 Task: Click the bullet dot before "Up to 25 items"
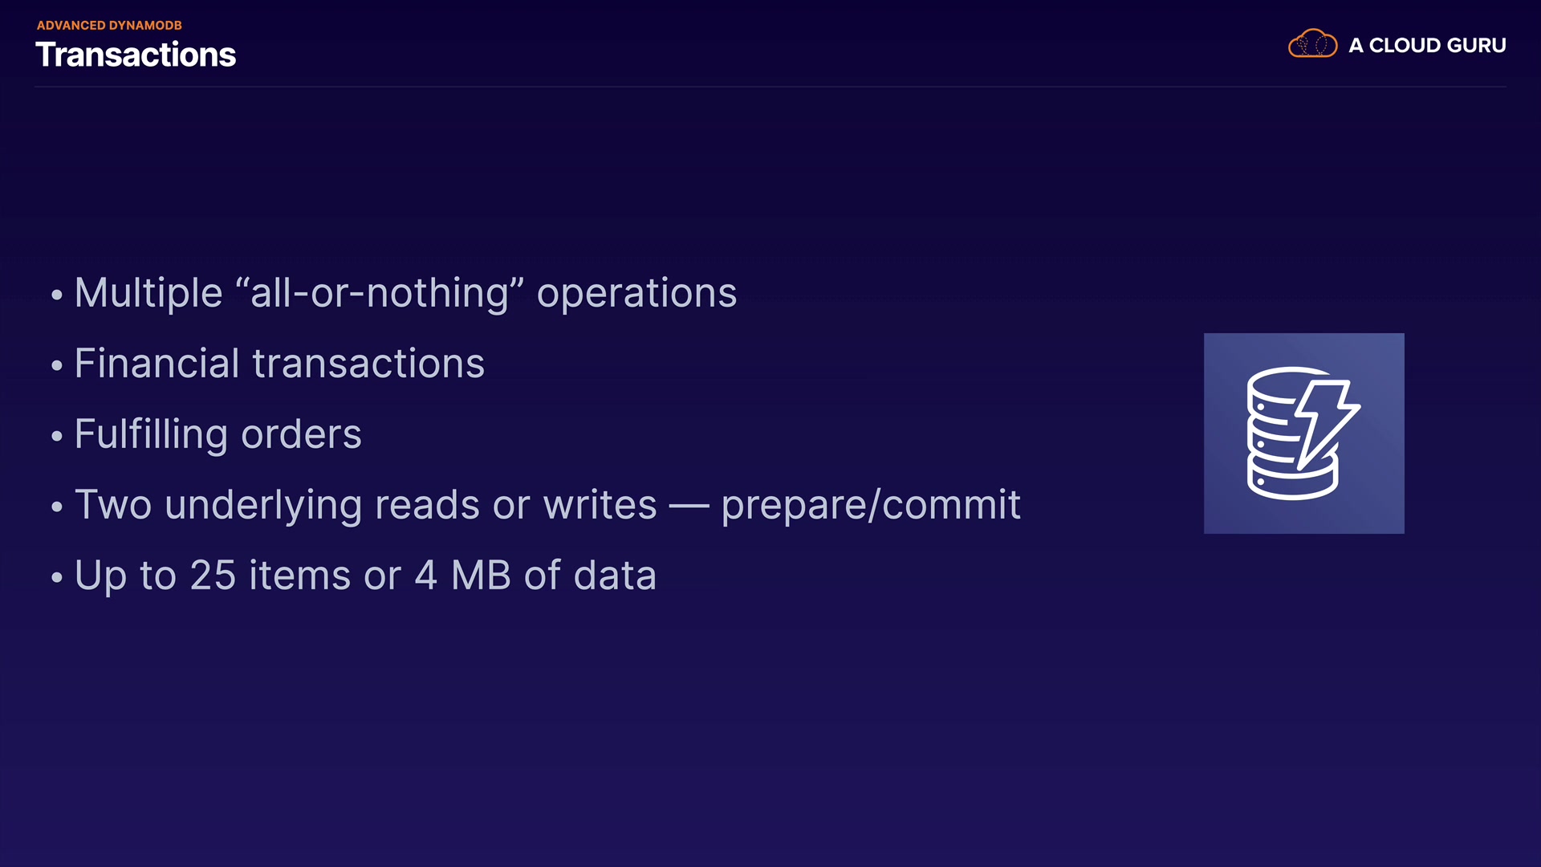point(56,578)
